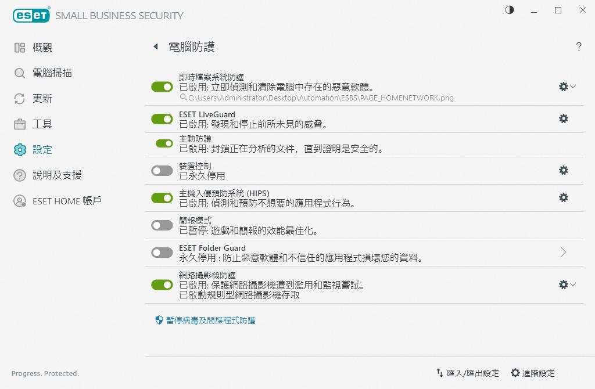The height and width of the screenshot is (389, 595).
Task: Disable the 即時檔案系統防護 toggle
Action: click(162, 87)
